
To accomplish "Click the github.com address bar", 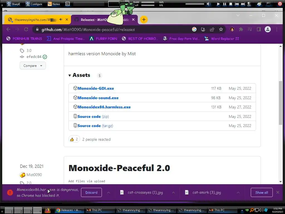I will (x=113, y=30).
